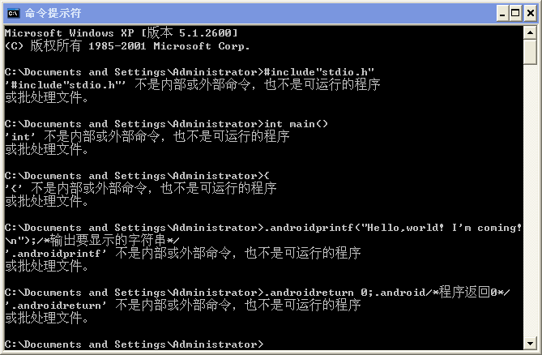Click the 版权所有 1985-2001 copyright line
542x355 pixels.
127,46
